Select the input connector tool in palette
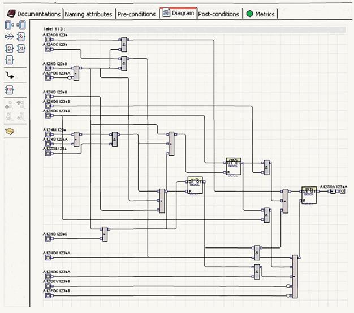 [9, 25]
